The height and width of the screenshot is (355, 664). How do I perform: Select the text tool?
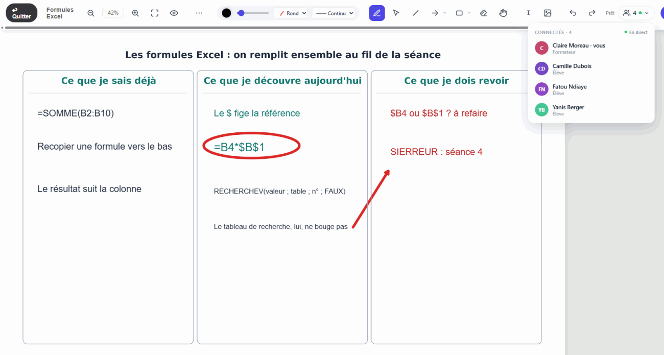click(x=528, y=13)
